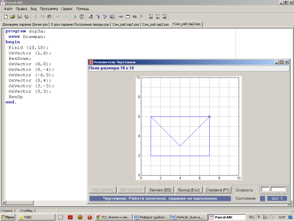
Task: Open the Программа menu
Action: (x=48, y=9)
